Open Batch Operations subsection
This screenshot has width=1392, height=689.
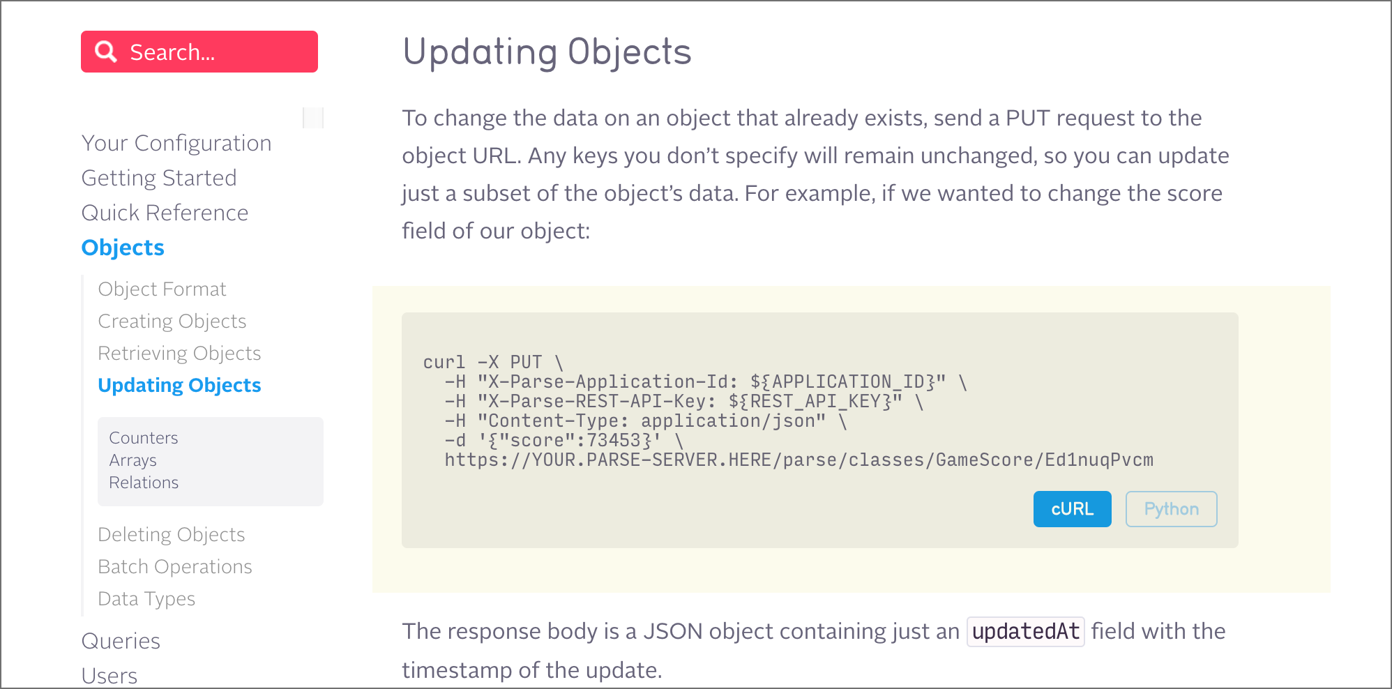coord(175,566)
